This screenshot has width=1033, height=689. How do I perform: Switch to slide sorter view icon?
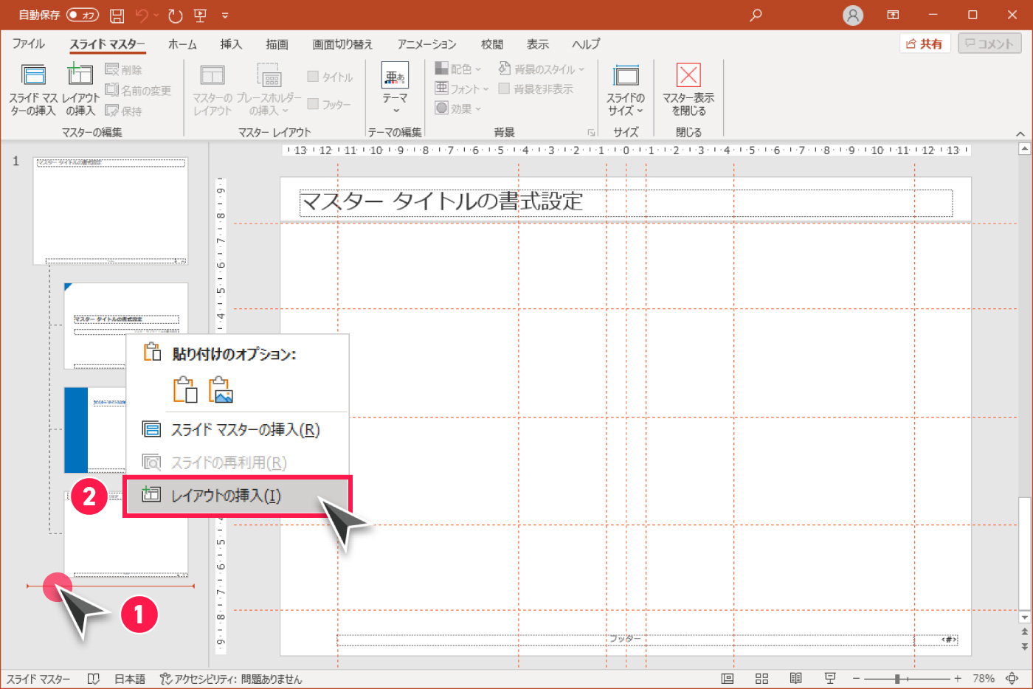tap(762, 679)
